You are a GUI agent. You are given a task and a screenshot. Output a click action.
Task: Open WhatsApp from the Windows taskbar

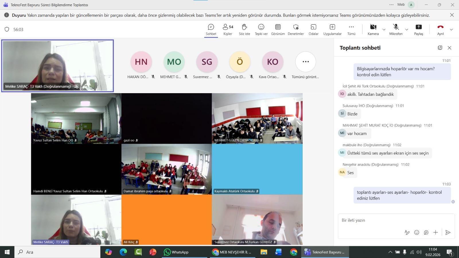pos(176,252)
